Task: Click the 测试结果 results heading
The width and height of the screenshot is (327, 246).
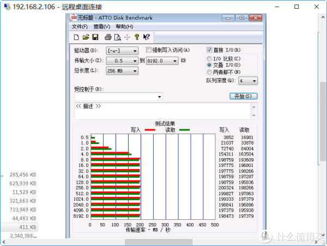Action: (165, 123)
